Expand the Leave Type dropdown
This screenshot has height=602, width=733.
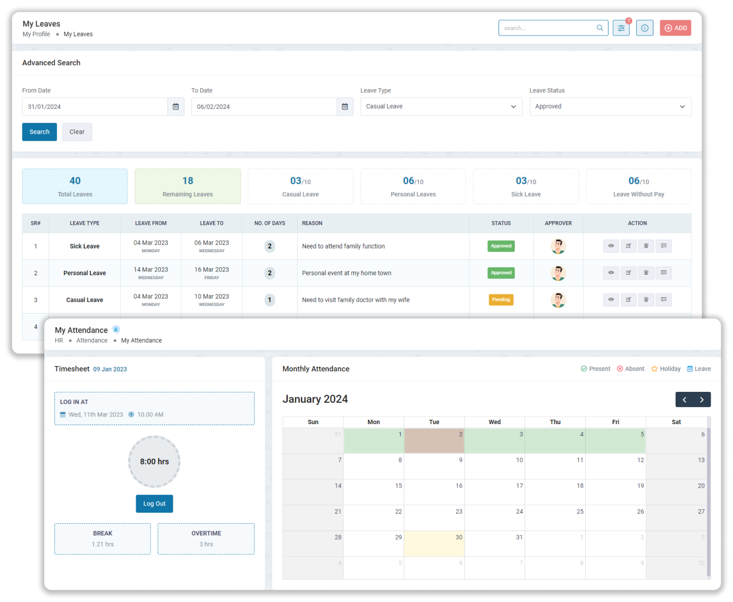point(441,107)
